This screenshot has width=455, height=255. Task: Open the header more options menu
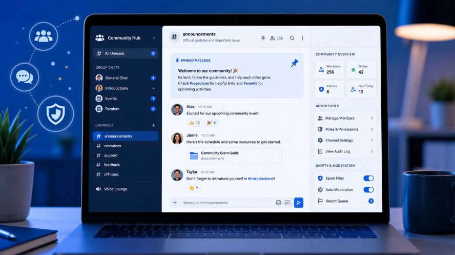click(302, 38)
